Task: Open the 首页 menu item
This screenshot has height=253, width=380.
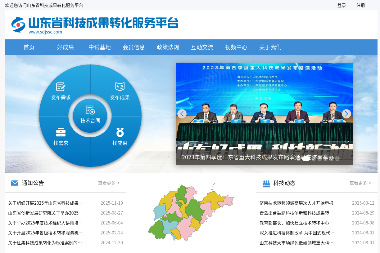Action: click(x=29, y=47)
